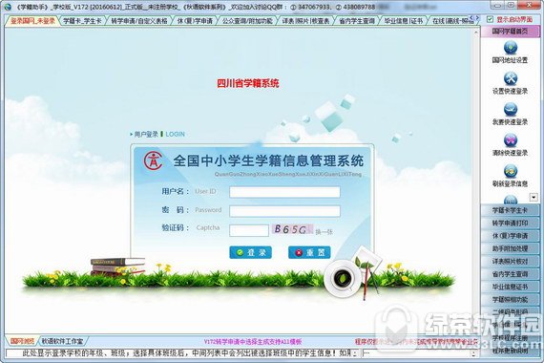
Task: Click the red system logo in login box
Action: coord(153,160)
